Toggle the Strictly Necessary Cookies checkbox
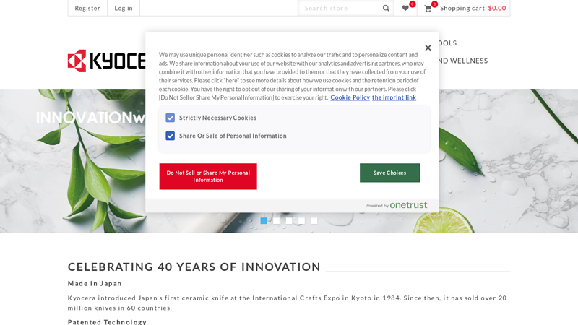 click(x=171, y=118)
